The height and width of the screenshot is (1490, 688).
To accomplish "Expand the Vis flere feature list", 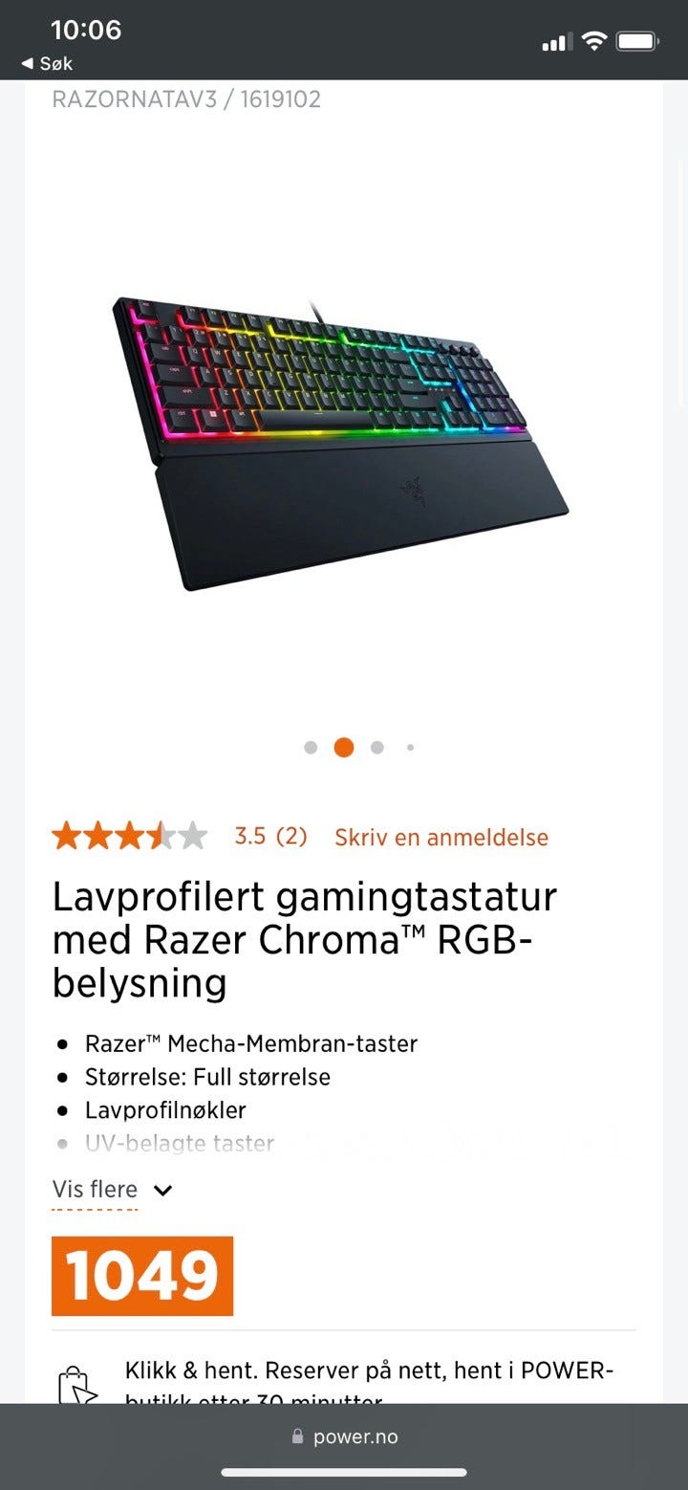I will click(95, 1190).
